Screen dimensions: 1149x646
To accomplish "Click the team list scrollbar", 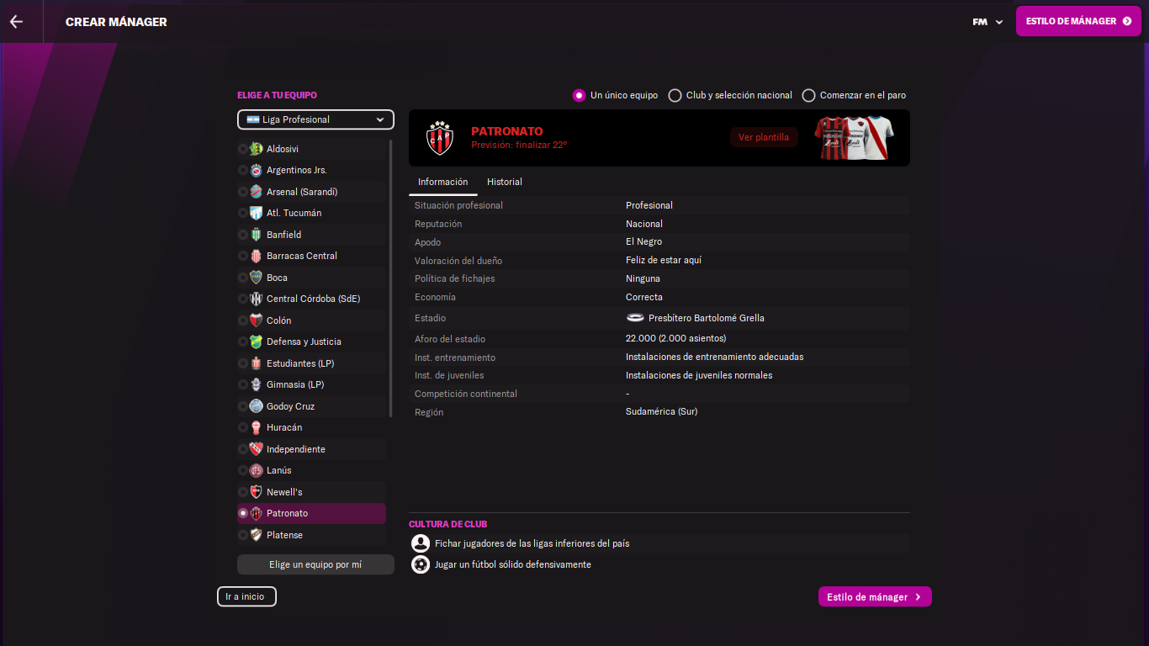I will [x=390, y=278].
